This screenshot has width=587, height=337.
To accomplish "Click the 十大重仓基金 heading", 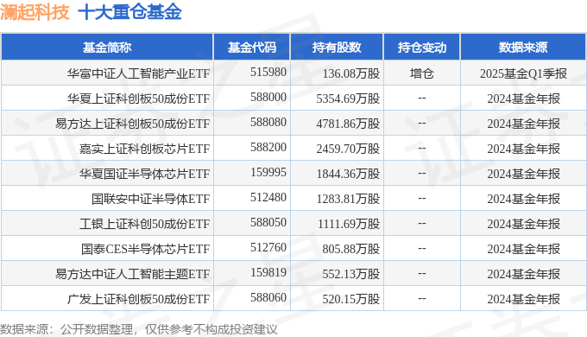I will pyautogui.click(x=129, y=12).
